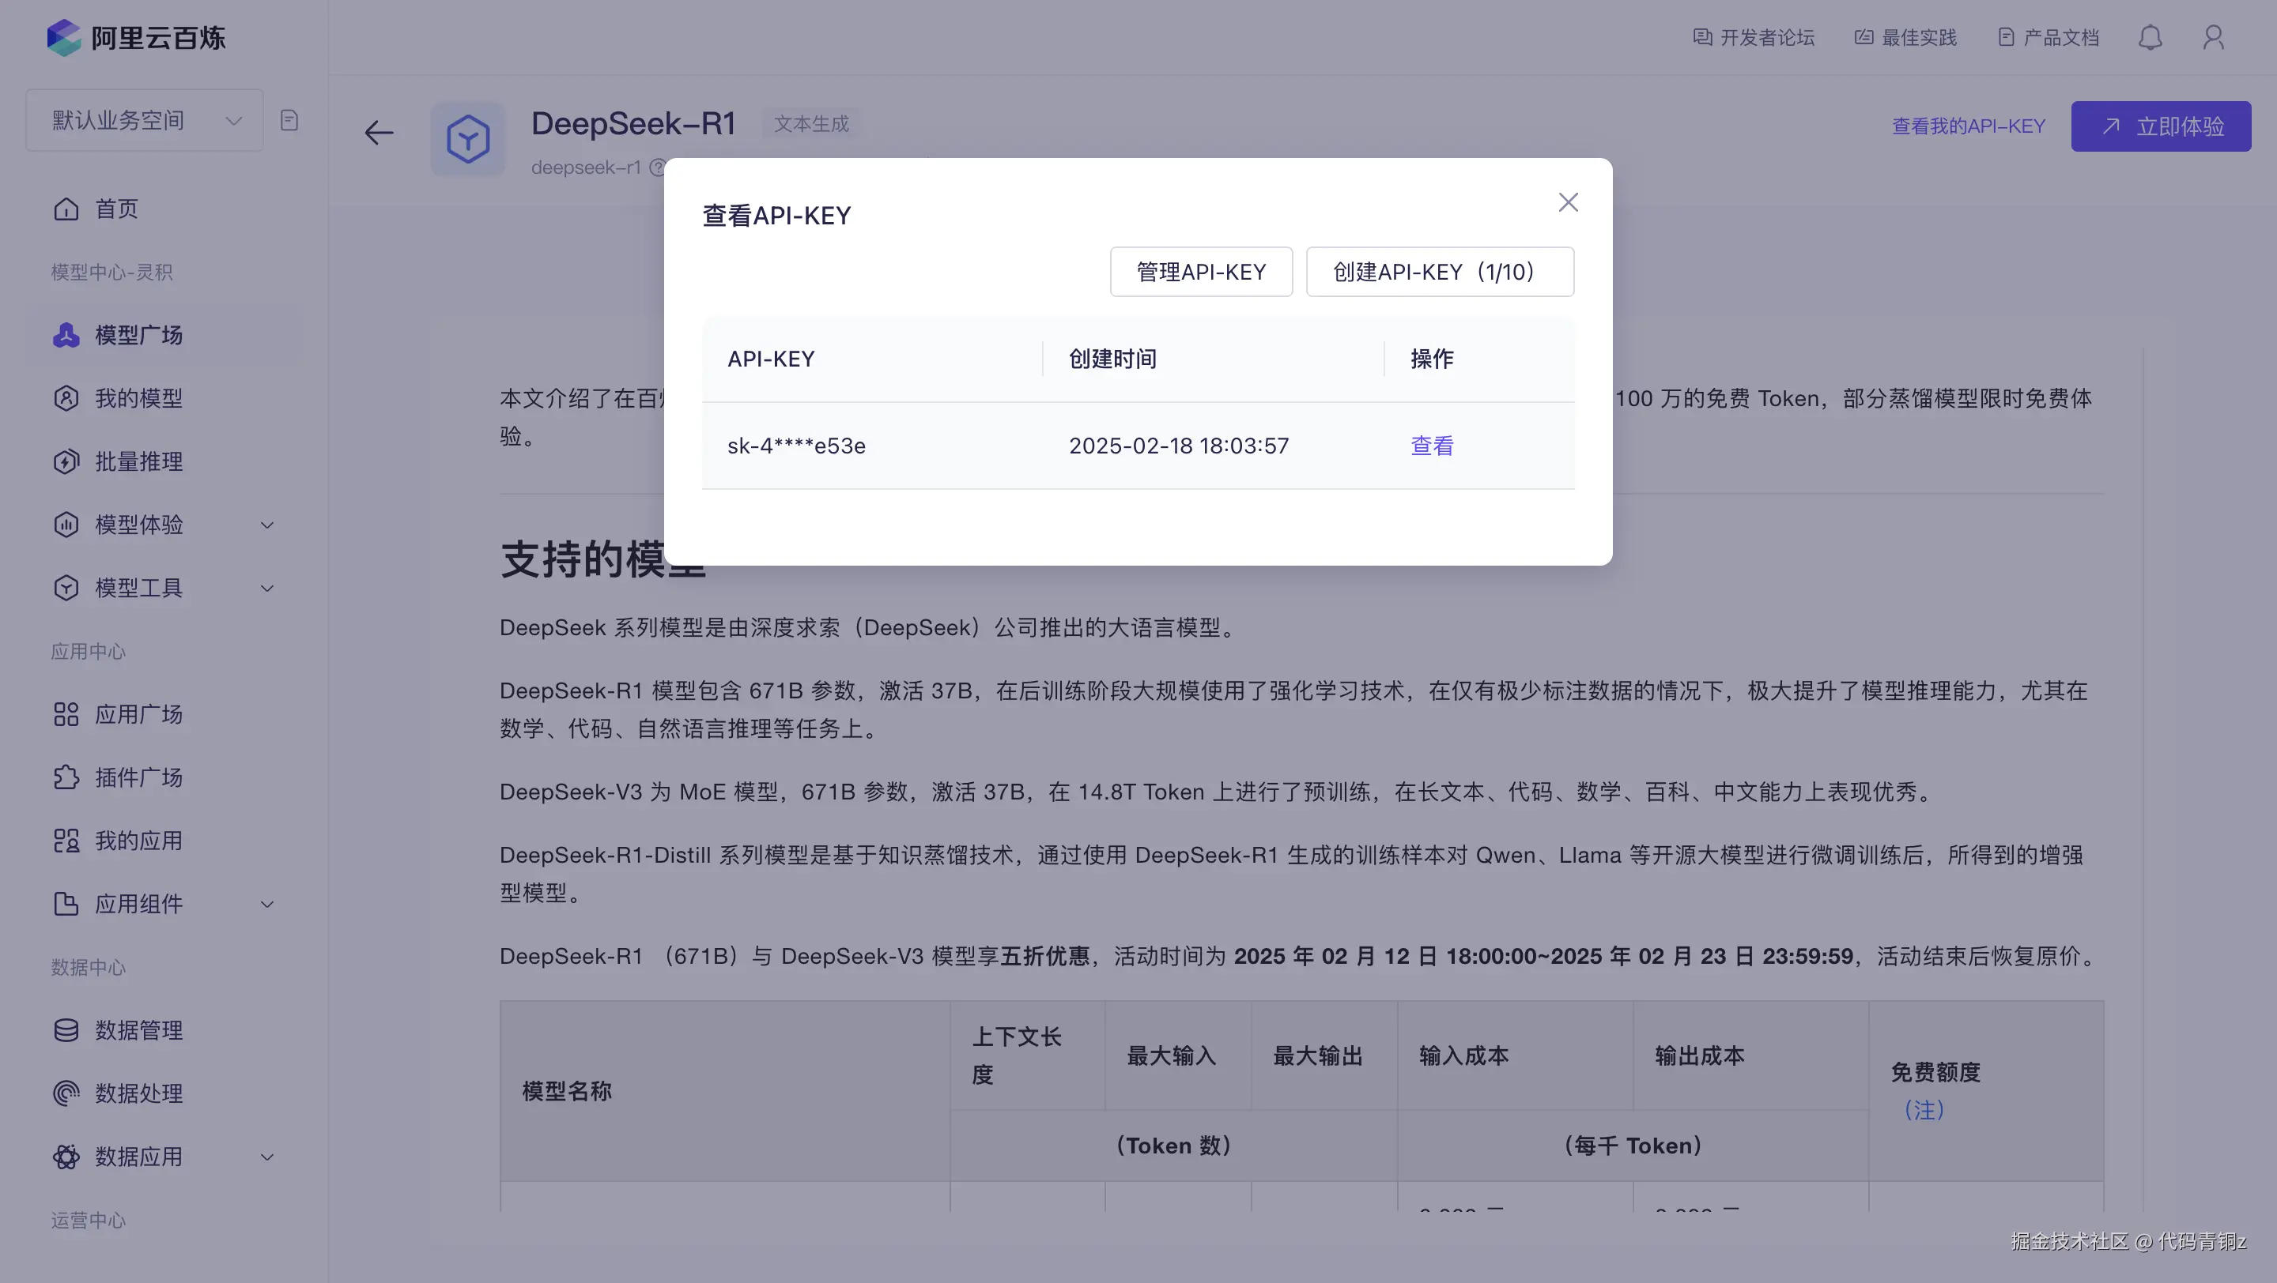Image resolution: width=2277 pixels, height=1283 pixels.
Task: Click the DeepSeek-R1 model hexagon icon
Action: coord(467,138)
